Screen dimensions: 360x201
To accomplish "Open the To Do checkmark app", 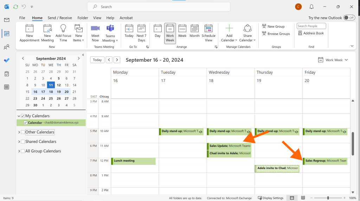I will click(x=7, y=60).
